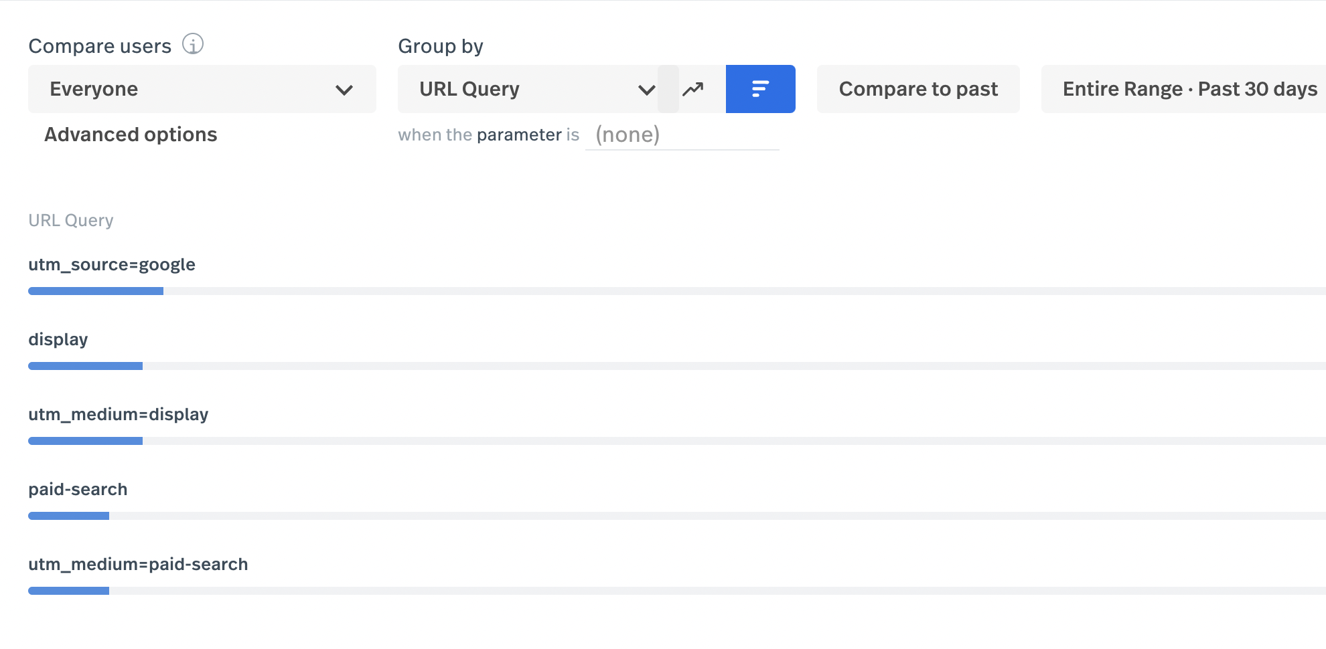Expand Advanced options
This screenshot has height=649, width=1326.
[131, 134]
